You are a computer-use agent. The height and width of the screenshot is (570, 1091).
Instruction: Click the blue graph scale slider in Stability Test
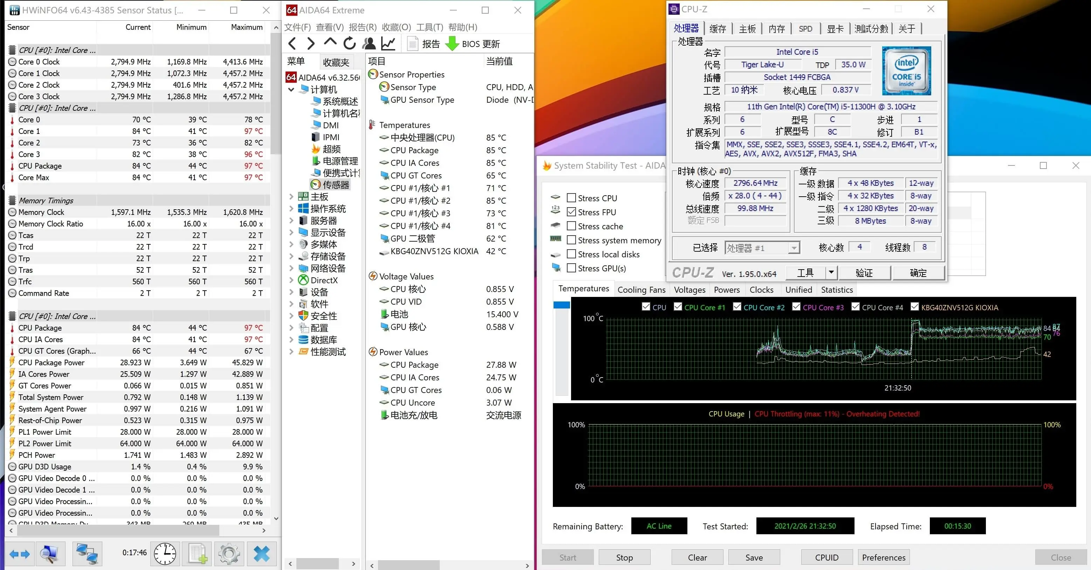(562, 305)
